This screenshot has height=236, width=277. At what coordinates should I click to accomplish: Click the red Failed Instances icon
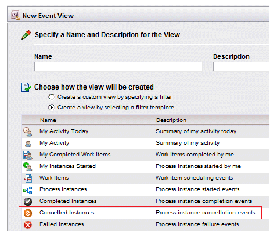(x=28, y=225)
